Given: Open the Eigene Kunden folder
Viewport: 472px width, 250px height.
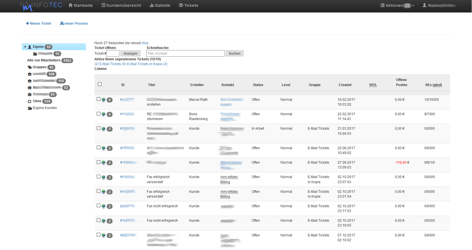Looking at the screenshot, I should [42, 108].
